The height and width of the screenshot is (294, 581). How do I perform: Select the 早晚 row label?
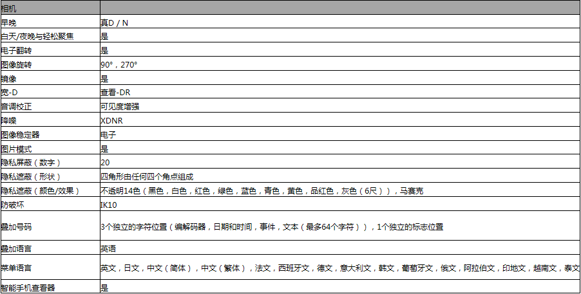point(10,23)
